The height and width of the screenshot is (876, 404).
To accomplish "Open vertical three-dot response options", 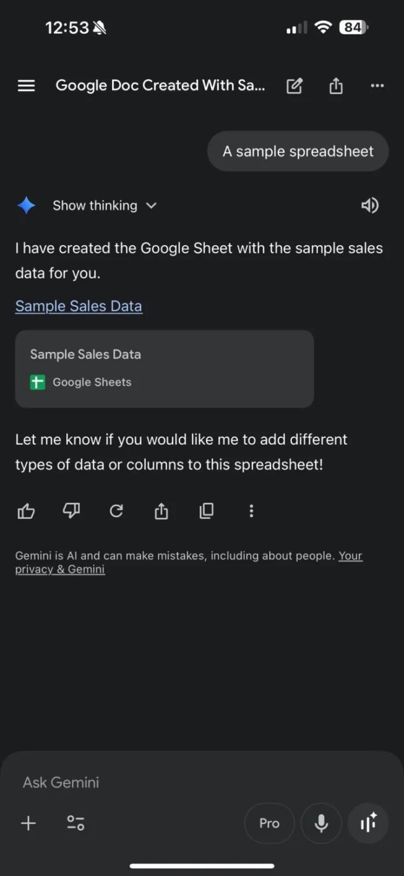I will coord(251,511).
